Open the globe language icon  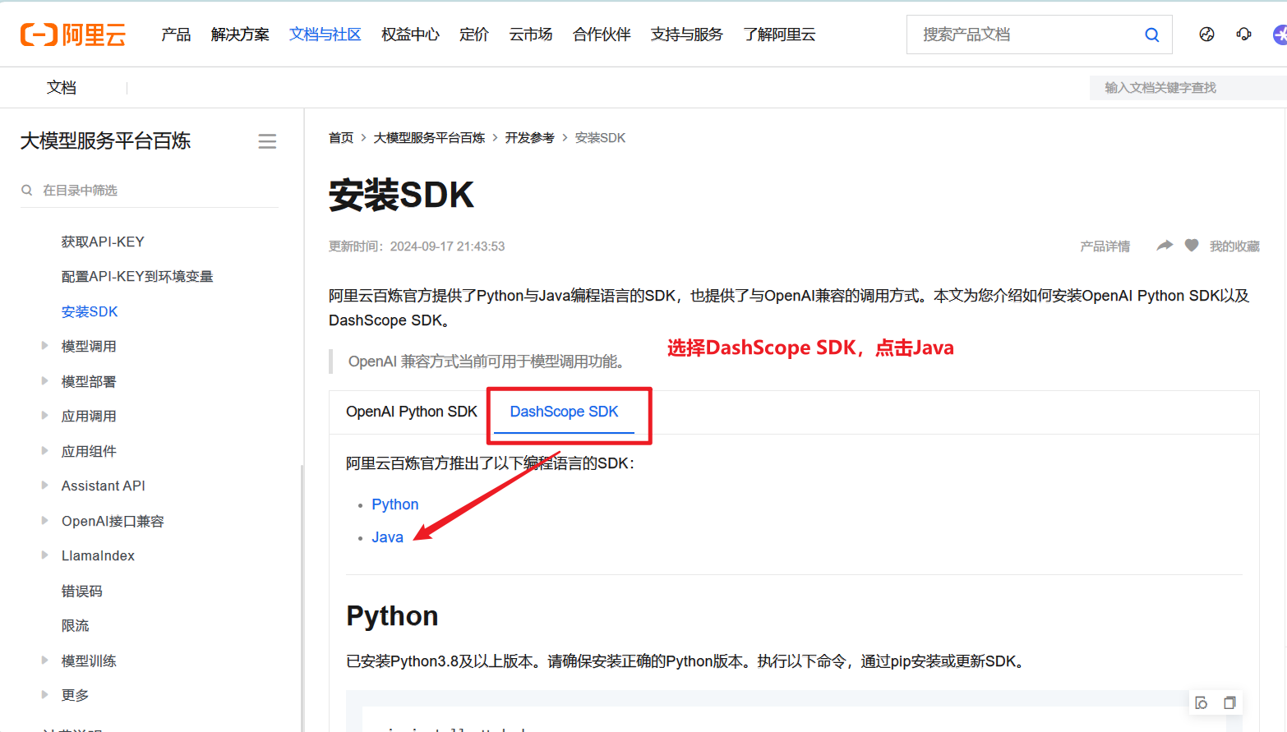click(x=1206, y=35)
